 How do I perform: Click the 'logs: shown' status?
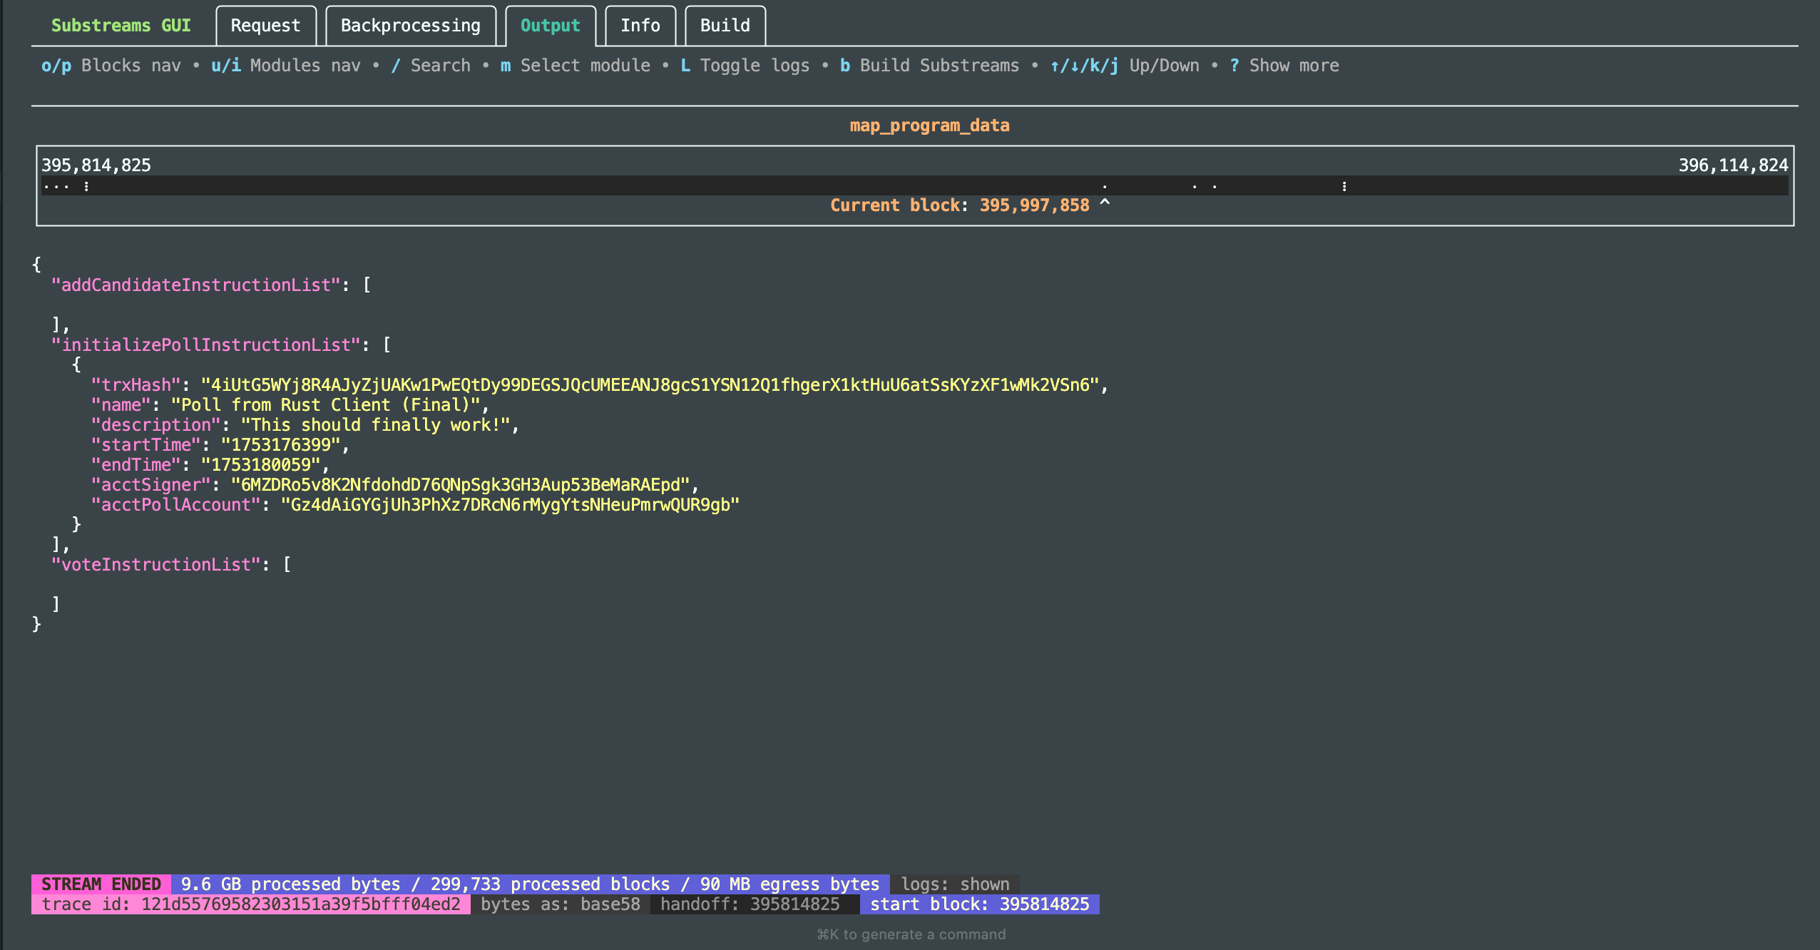[x=955, y=884]
